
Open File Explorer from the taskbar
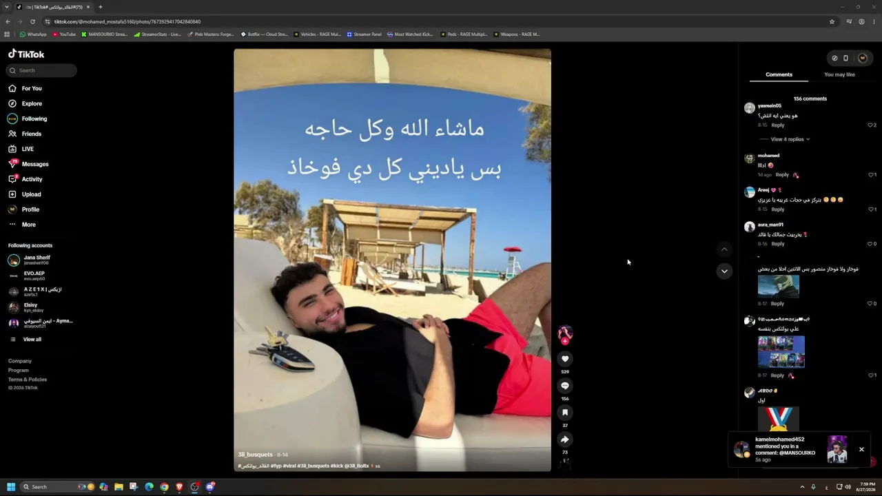119,487
